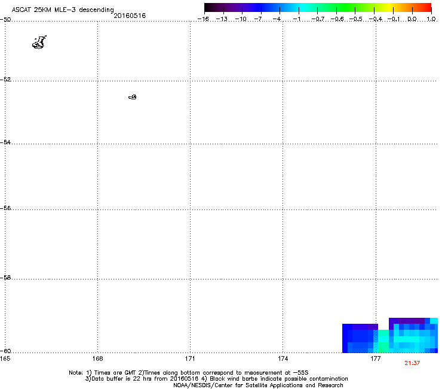Viewport: 442px width, 389px height.
Task: Click the date label "20160516" under the title
Action: [x=130, y=16]
